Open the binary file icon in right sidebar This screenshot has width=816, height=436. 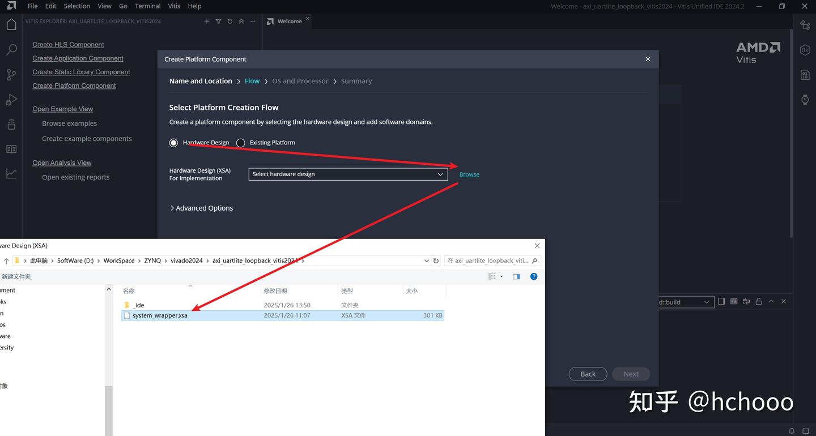[805, 75]
